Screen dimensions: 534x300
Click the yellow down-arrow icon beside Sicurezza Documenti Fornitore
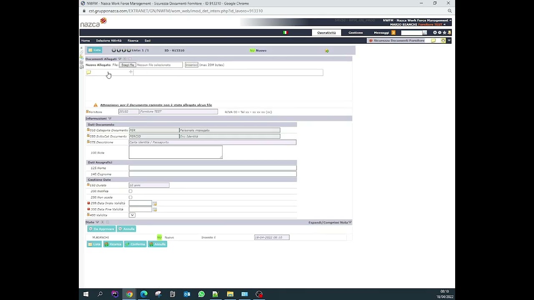pos(443,40)
